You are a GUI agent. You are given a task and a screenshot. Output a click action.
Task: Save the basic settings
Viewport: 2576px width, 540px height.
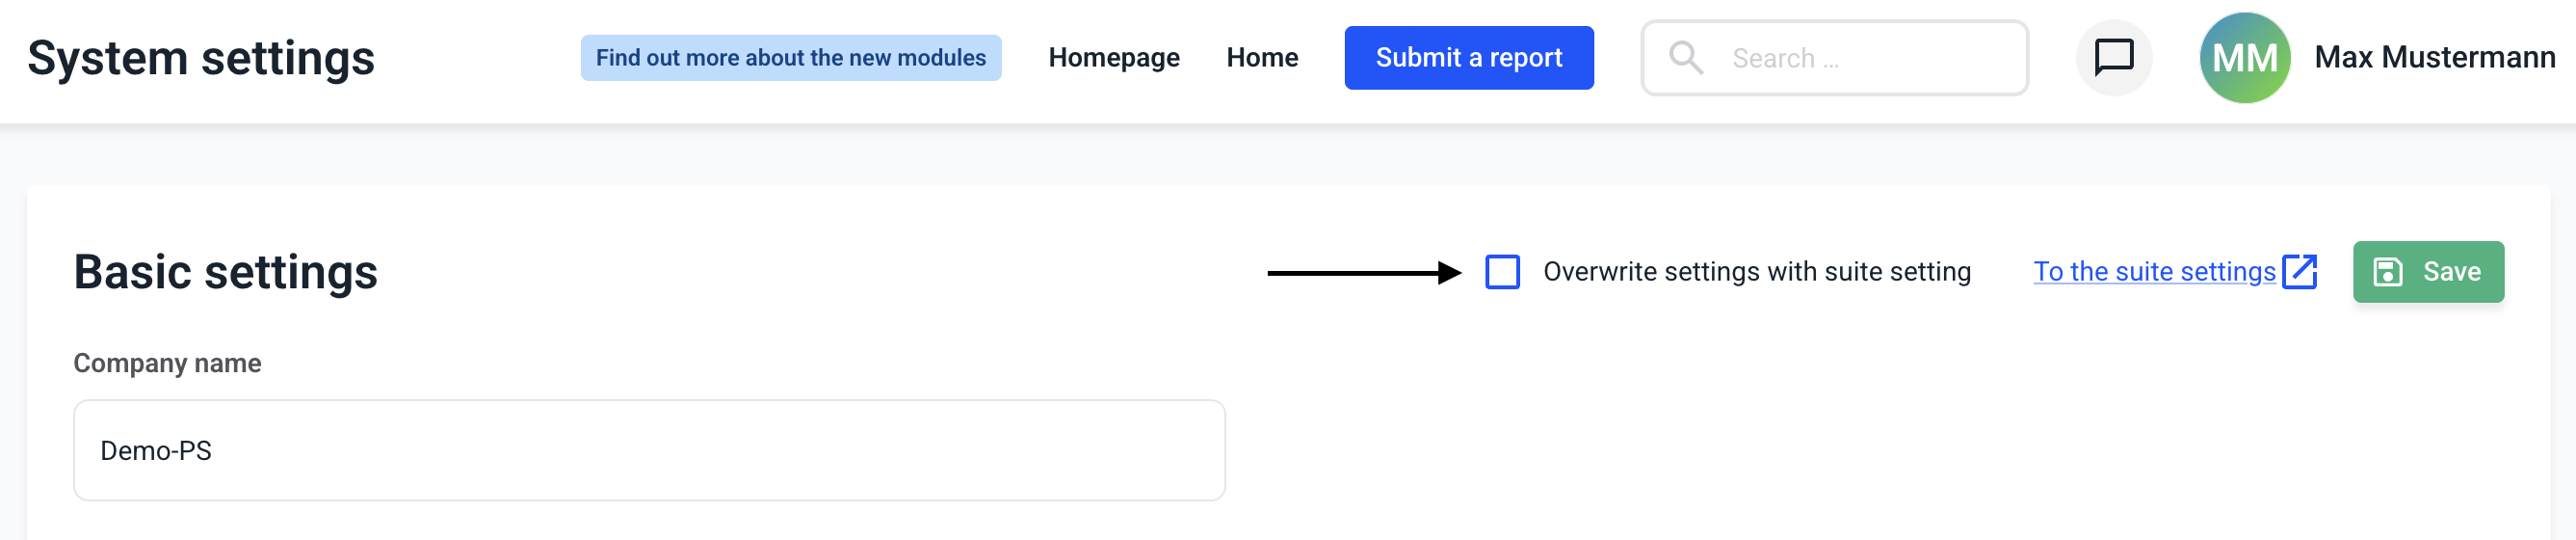coord(2428,272)
